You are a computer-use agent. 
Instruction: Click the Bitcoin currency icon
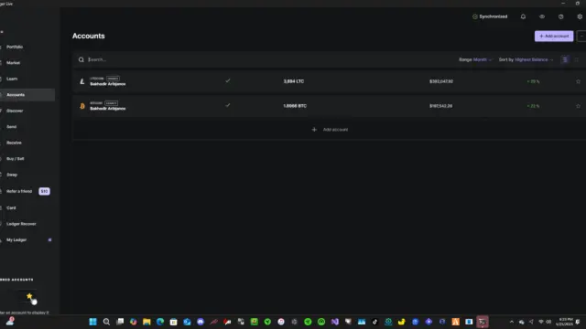click(x=82, y=106)
